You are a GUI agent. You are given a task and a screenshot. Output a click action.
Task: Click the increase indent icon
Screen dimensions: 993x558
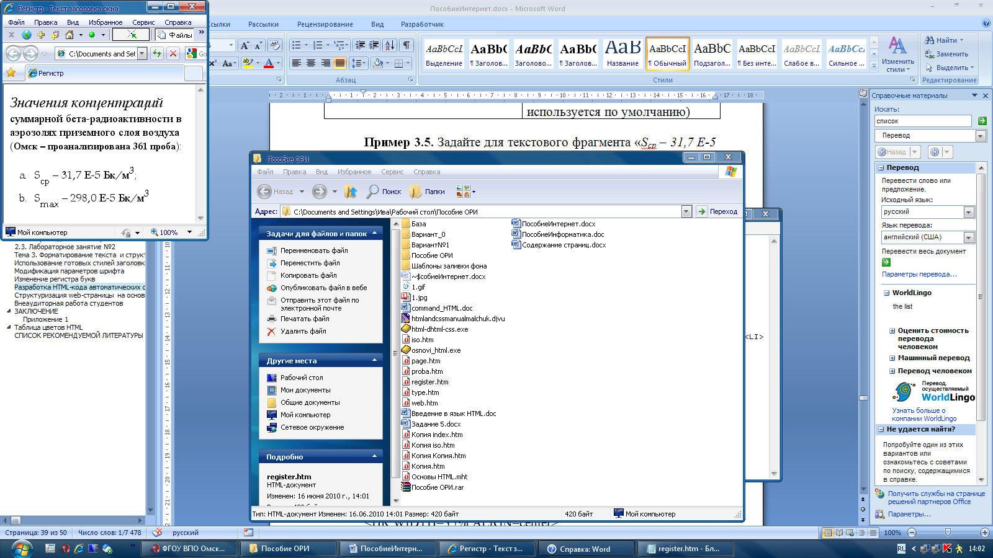coord(374,45)
